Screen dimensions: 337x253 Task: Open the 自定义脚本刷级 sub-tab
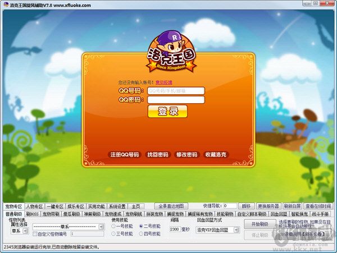coord(252,214)
